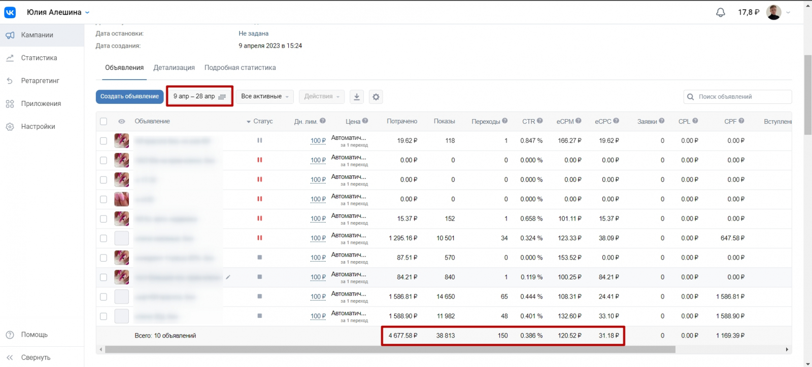The width and height of the screenshot is (812, 367).
Task: Click the 'Создать объявление' button
Action: 129,96
